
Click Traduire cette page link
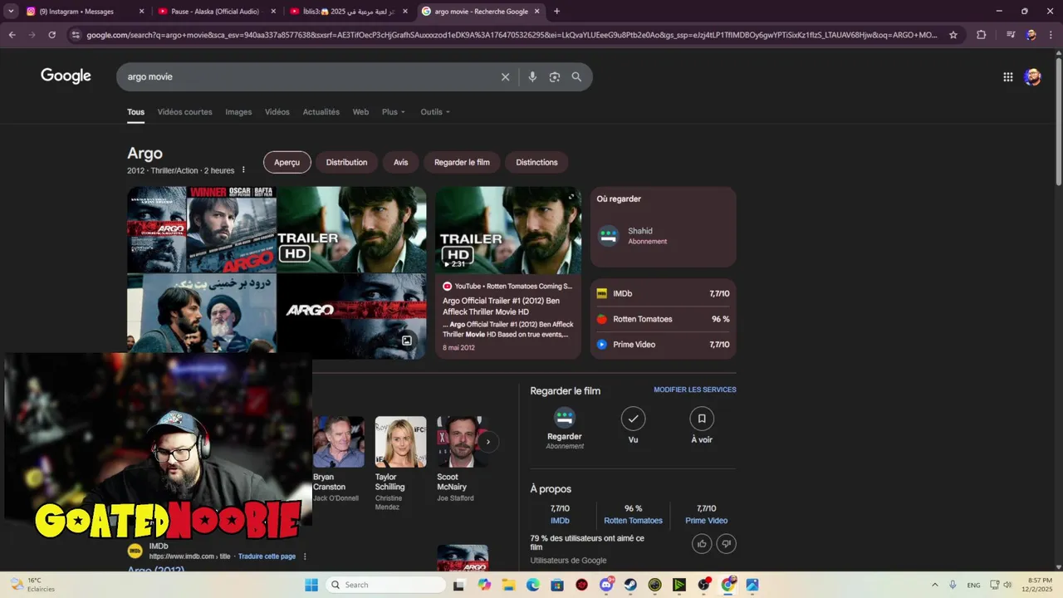coord(267,556)
